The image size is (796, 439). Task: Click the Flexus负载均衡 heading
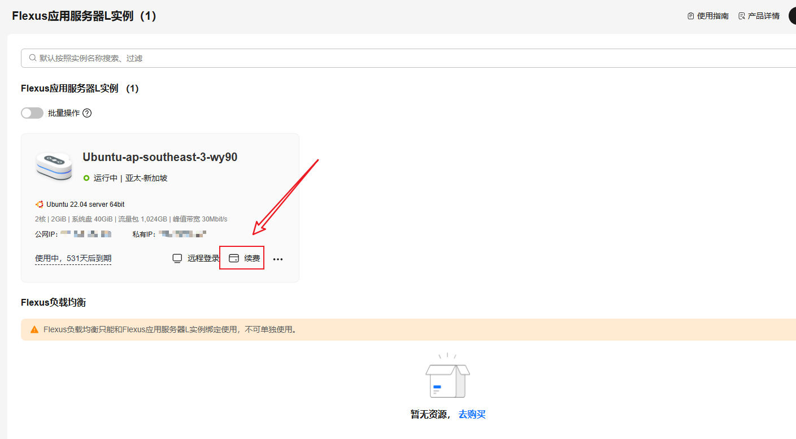pyautogui.click(x=53, y=302)
